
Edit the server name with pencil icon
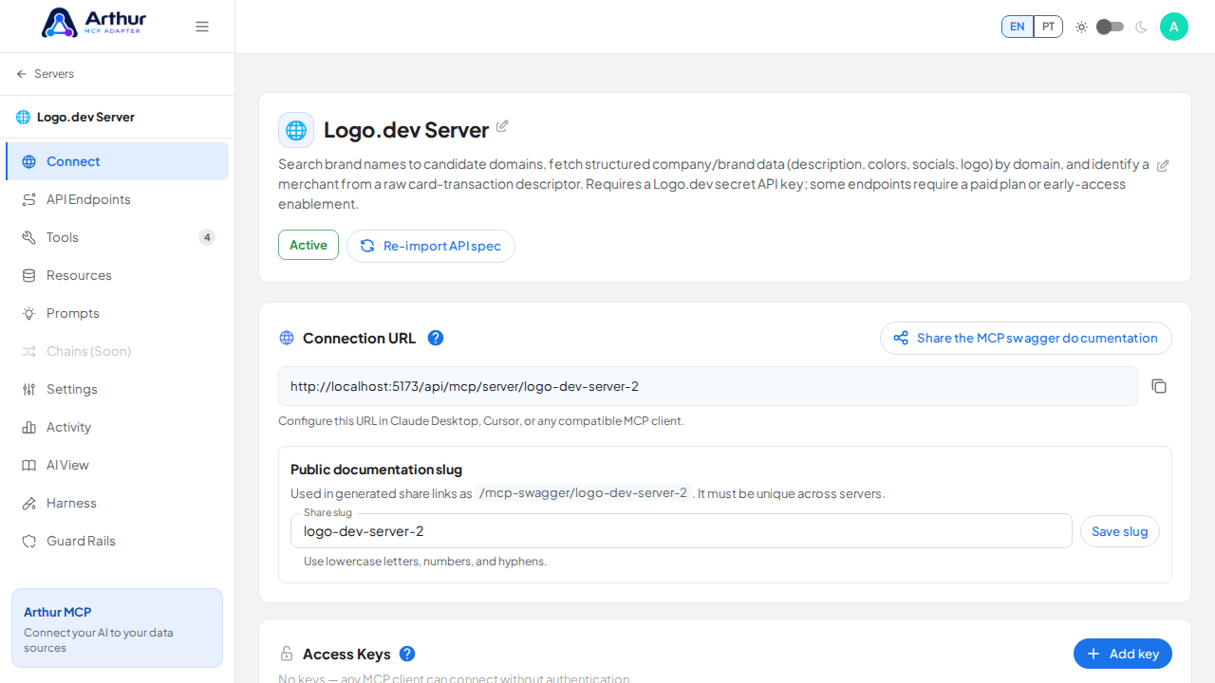[502, 126]
